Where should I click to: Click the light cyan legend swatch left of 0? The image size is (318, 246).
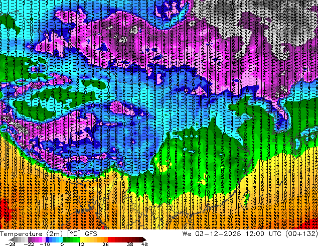coord(61,239)
